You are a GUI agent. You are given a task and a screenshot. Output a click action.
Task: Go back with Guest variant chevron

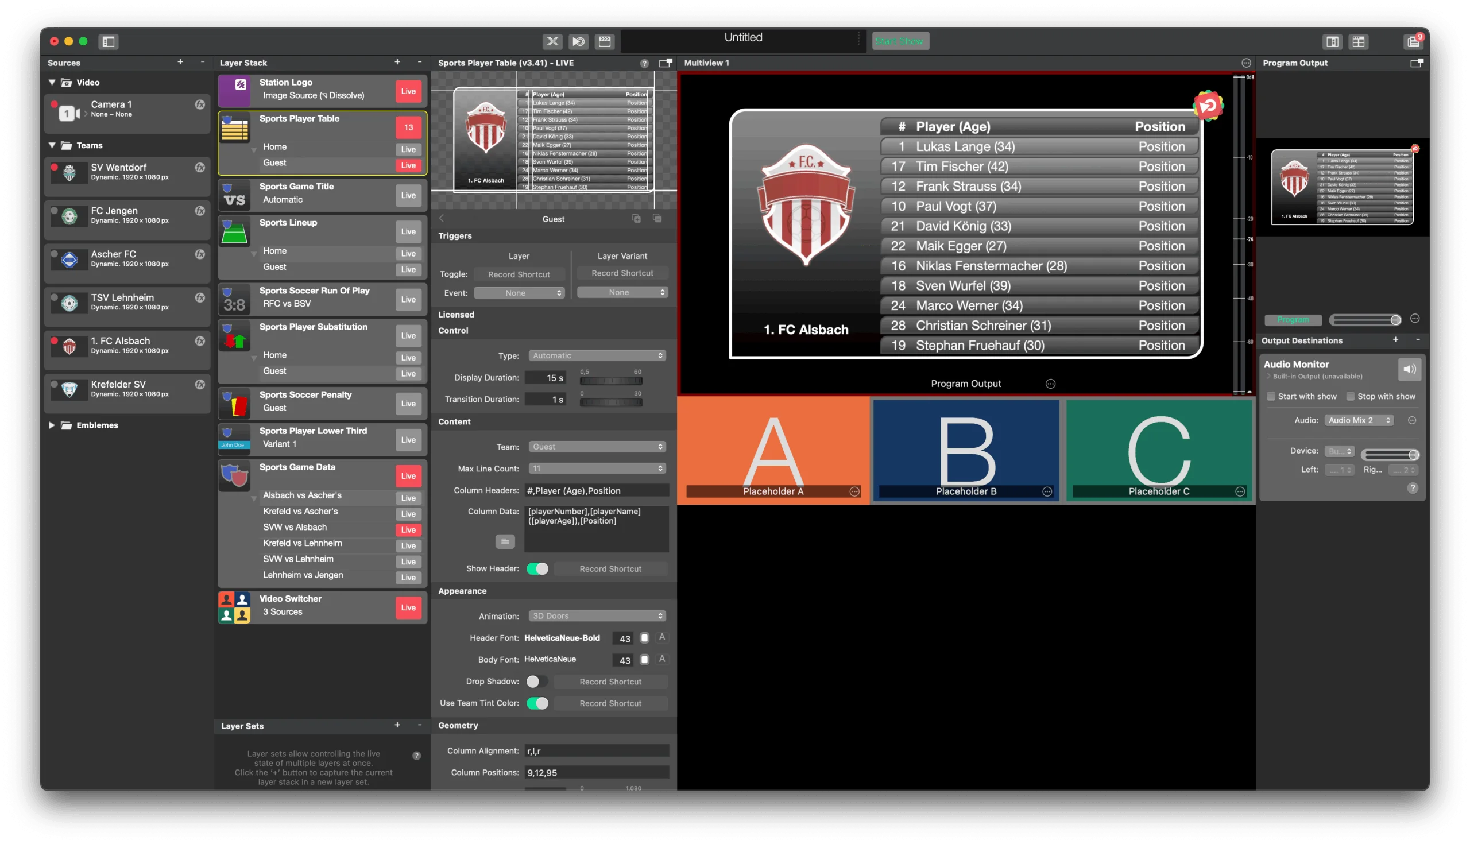tap(442, 219)
